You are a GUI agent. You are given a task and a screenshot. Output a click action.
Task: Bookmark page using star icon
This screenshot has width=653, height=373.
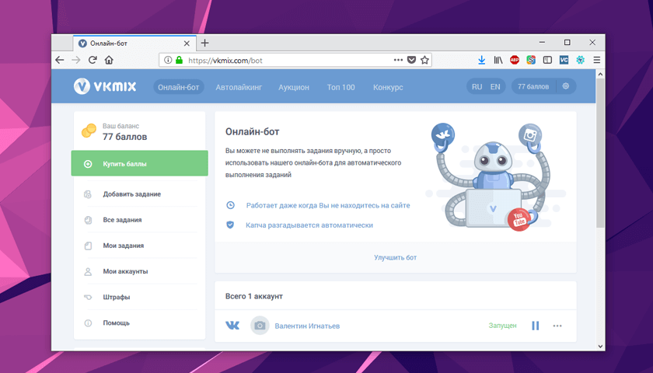coord(424,60)
